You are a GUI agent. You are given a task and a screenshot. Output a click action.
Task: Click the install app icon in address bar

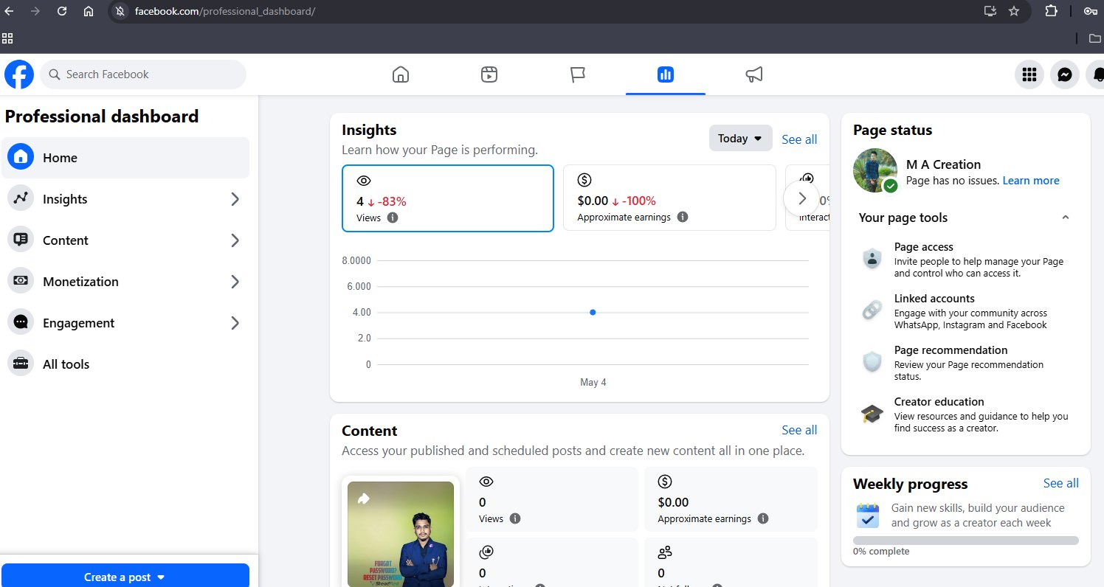click(x=990, y=11)
